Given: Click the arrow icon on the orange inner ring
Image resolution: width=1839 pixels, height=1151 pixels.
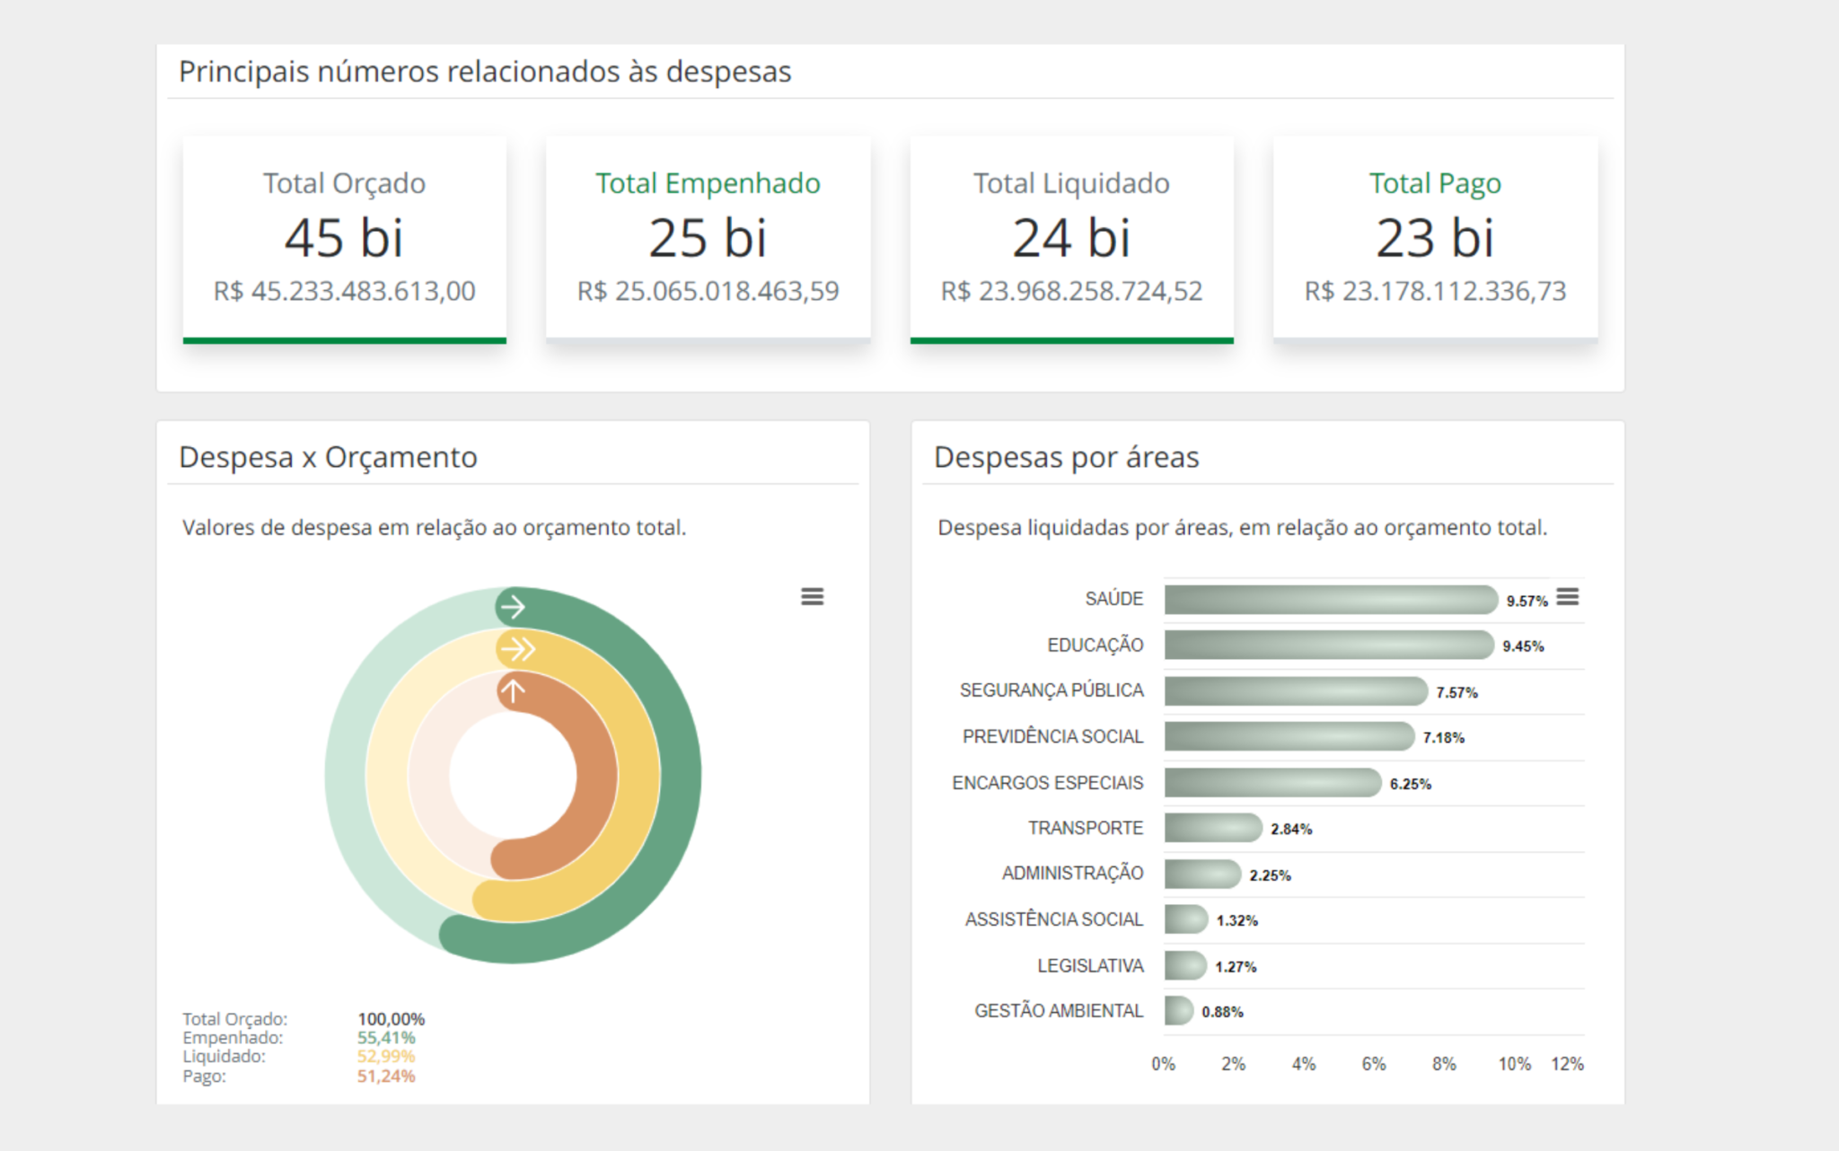Looking at the screenshot, I should [513, 691].
